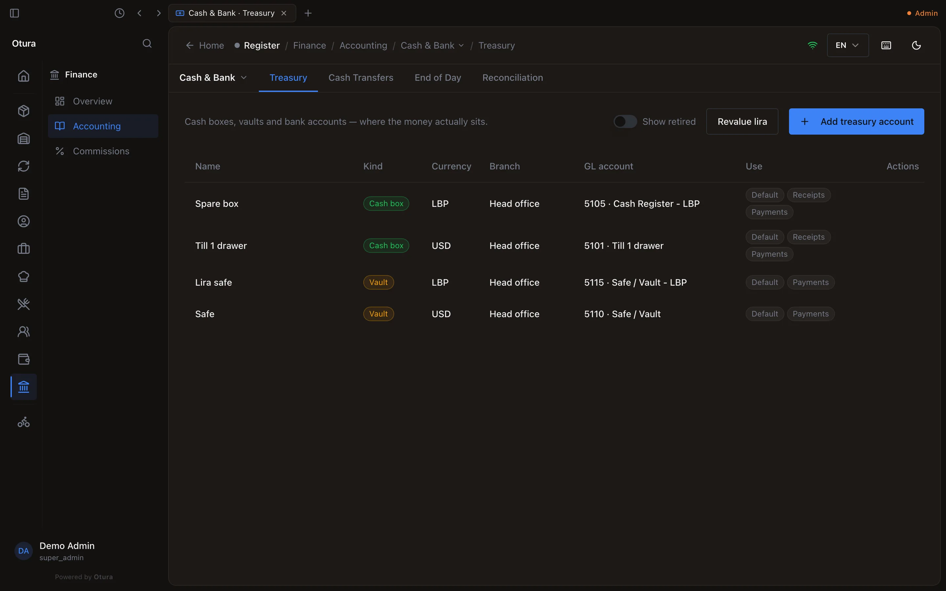Open the crossed utensils icon in the rail
This screenshot has width=946, height=591.
pyautogui.click(x=23, y=304)
